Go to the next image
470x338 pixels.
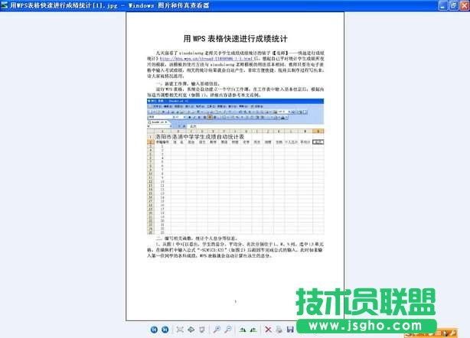click(x=165, y=330)
